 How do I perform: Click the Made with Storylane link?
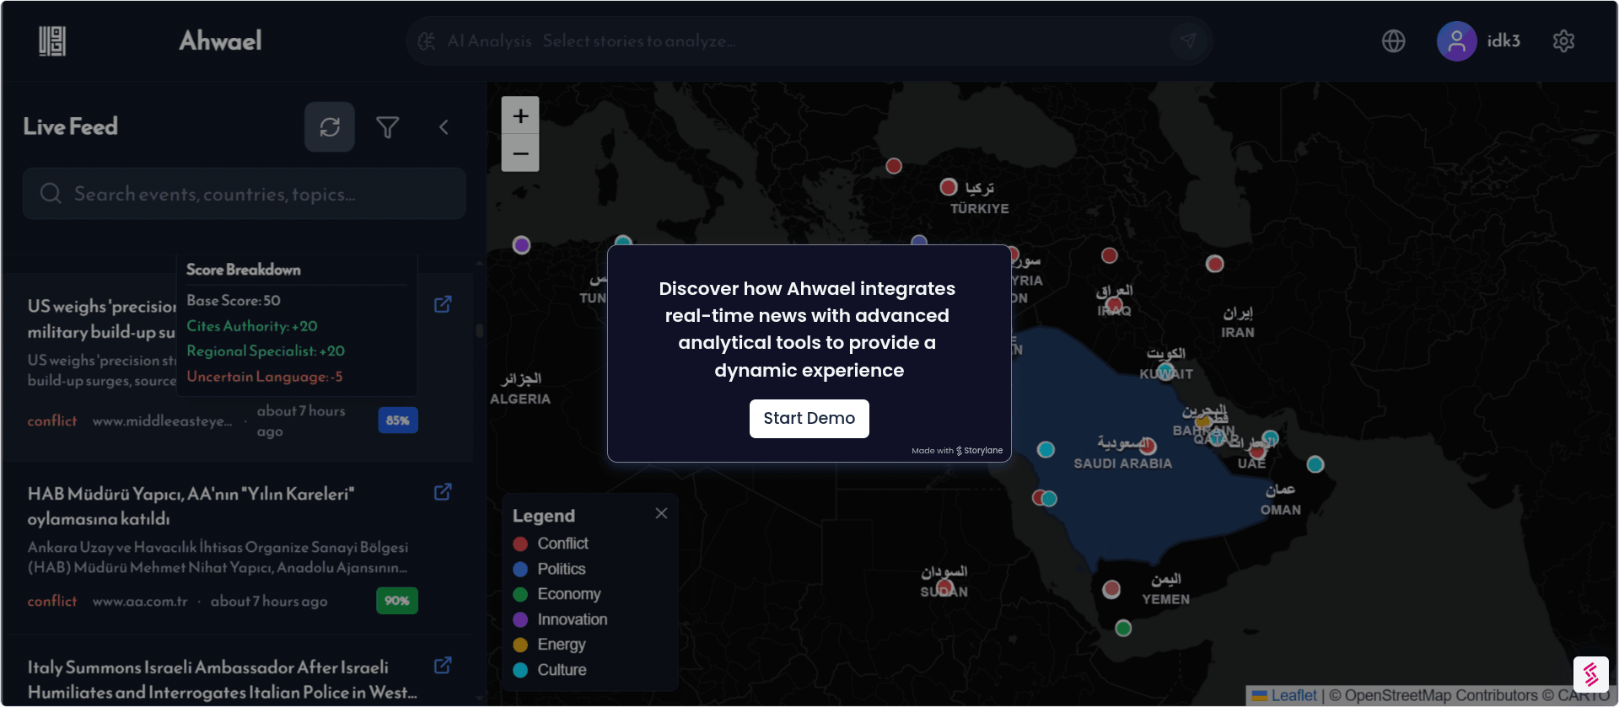click(x=957, y=451)
